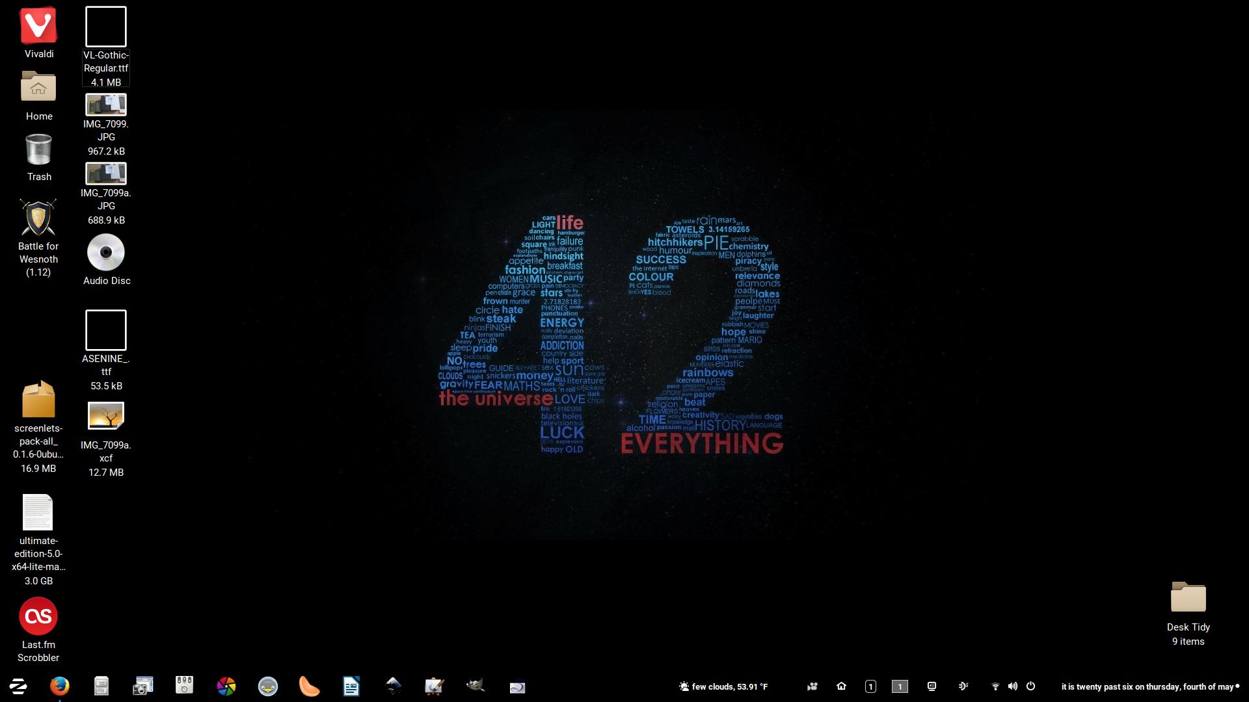Click the power button tray icon
This screenshot has width=1249, height=702.
[1030, 686]
